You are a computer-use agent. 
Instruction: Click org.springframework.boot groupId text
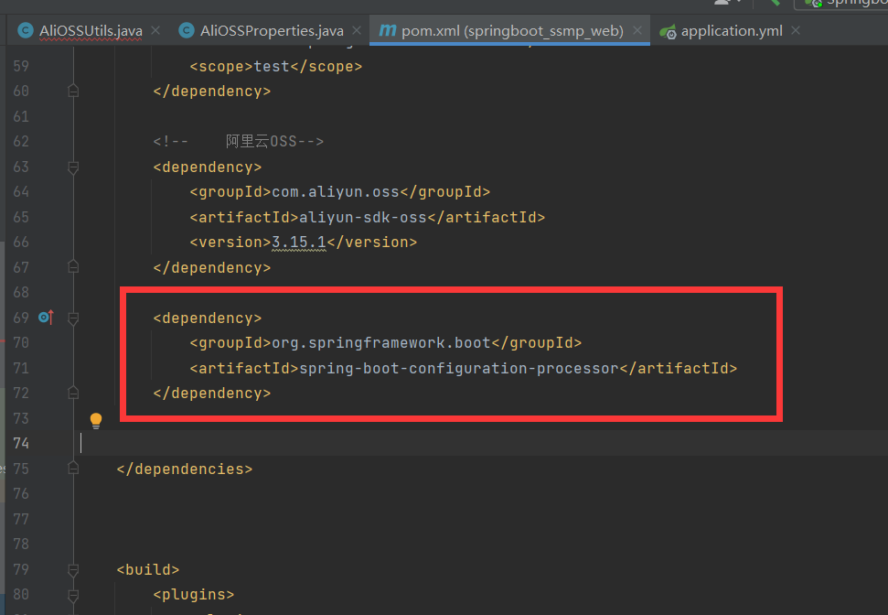[381, 343]
